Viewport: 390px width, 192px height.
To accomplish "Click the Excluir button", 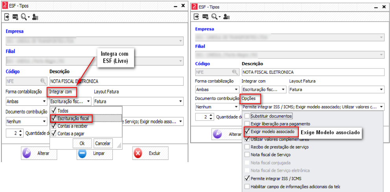I will [x=150, y=153].
